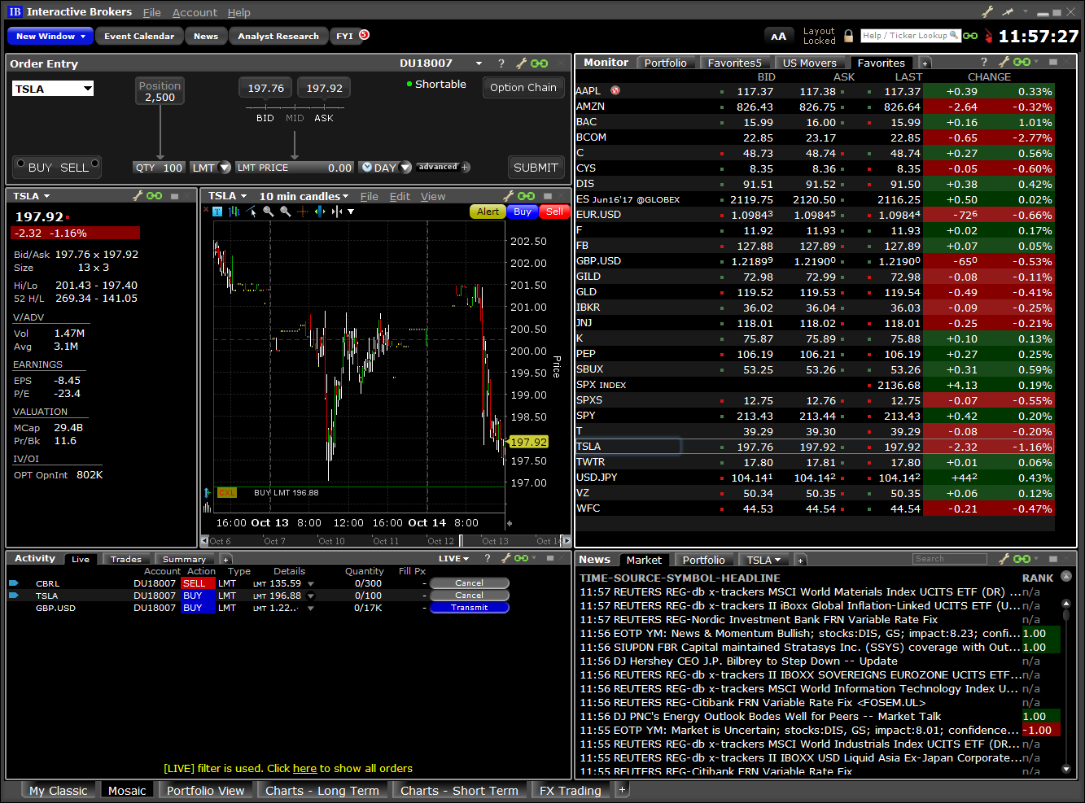Select the BUY radio button in Order Entry
1085x803 pixels.
pyautogui.click(x=21, y=164)
